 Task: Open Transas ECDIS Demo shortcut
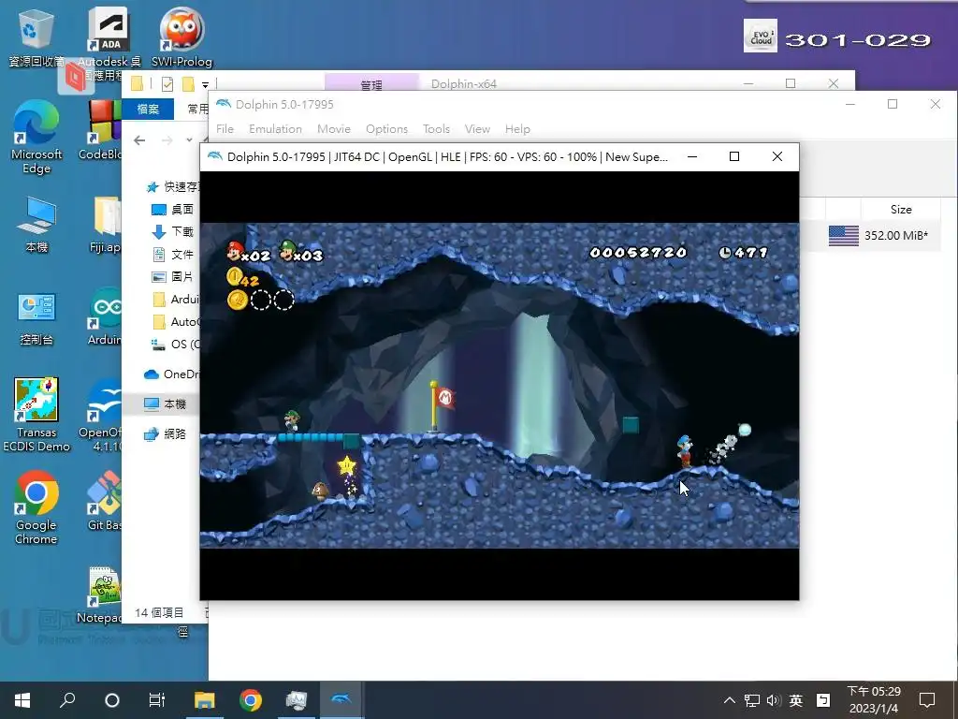click(x=36, y=415)
